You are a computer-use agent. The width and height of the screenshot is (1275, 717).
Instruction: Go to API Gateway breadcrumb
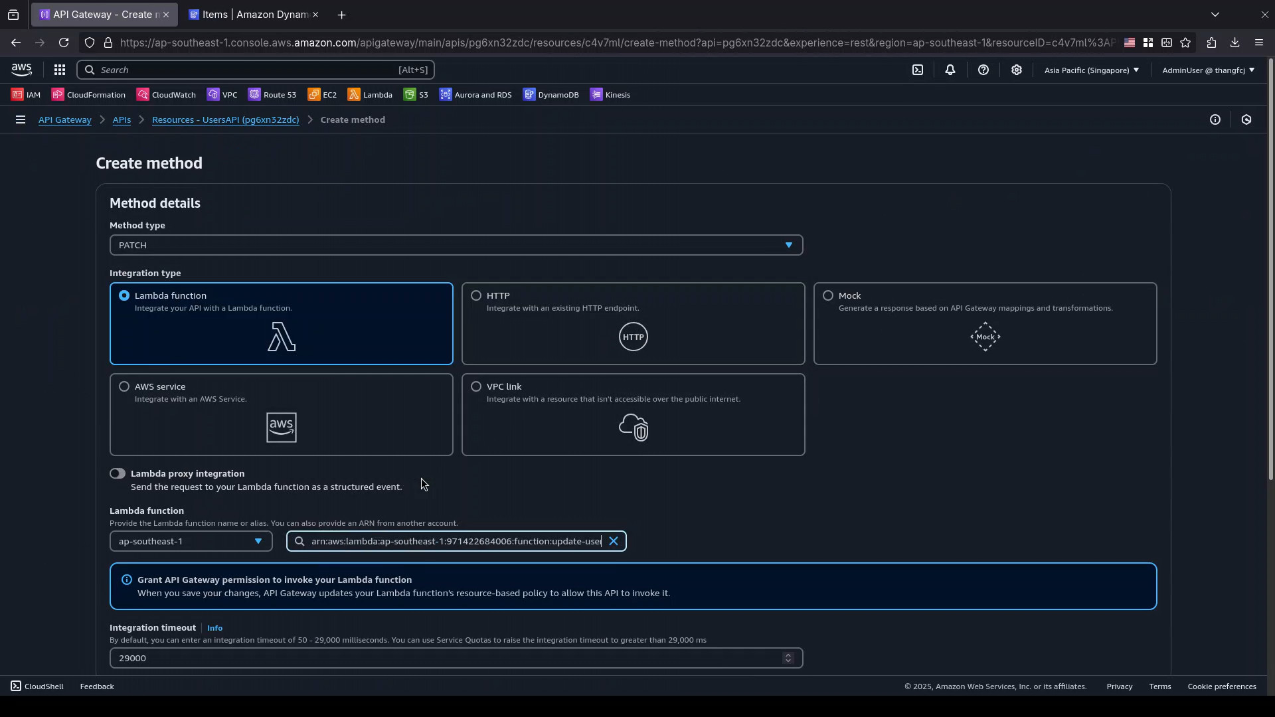point(65,119)
